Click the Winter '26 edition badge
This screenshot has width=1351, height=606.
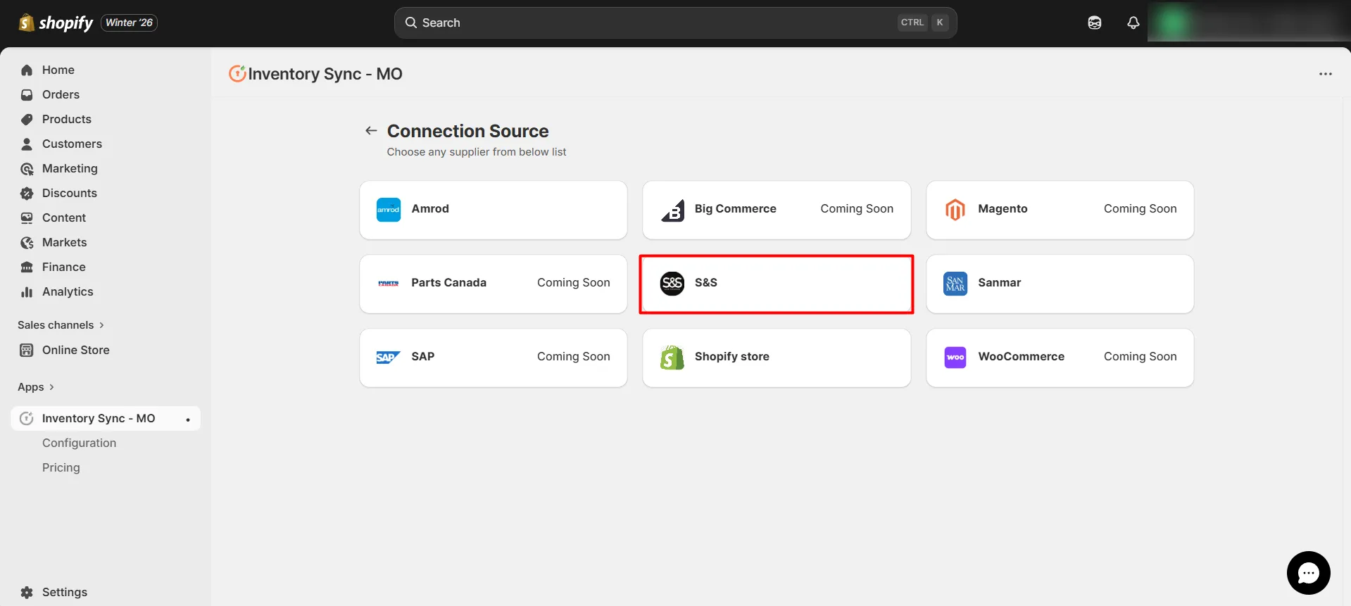129,23
